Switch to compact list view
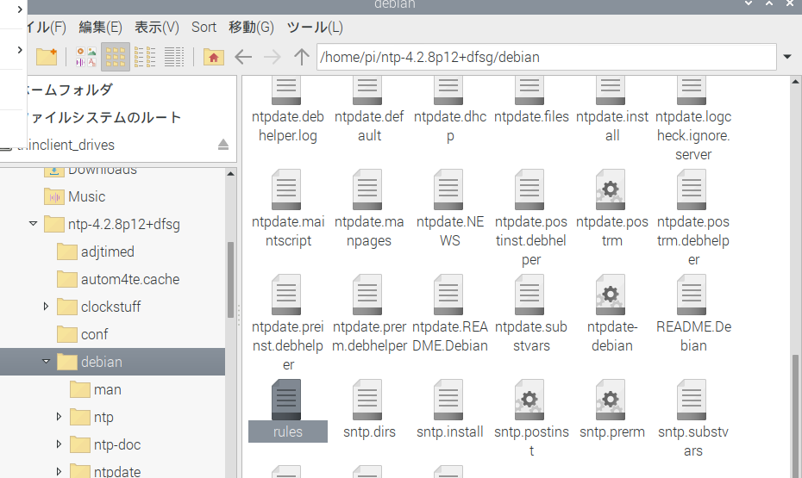 (145, 57)
